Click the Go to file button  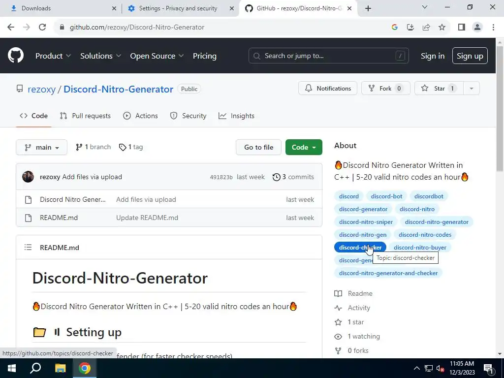click(x=258, y=147)
